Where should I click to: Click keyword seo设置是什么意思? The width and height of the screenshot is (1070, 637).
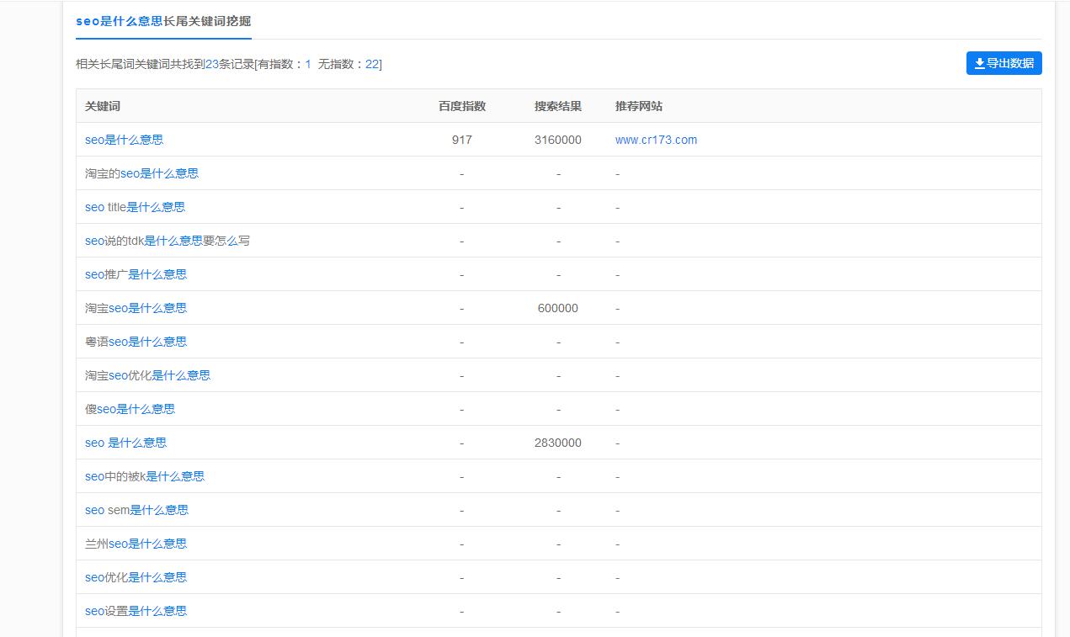tap(136, 611)
